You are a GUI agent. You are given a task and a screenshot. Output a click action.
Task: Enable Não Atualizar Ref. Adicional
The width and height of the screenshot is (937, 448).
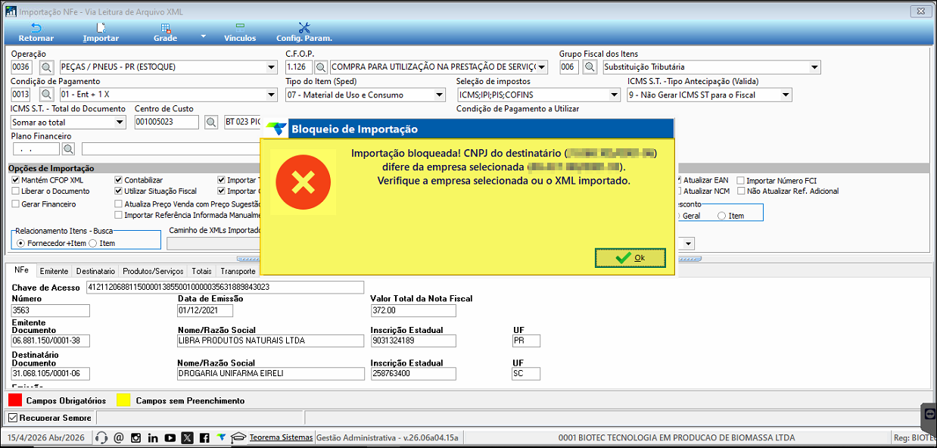pyautogui.click(x=740, y=191)
